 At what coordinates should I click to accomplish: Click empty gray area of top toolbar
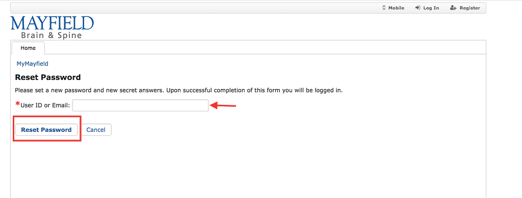(200, 8)
